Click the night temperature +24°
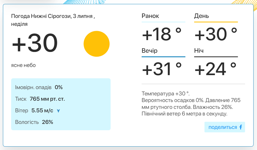The width and height of the screenshot is (257, 150). point(215,69)
